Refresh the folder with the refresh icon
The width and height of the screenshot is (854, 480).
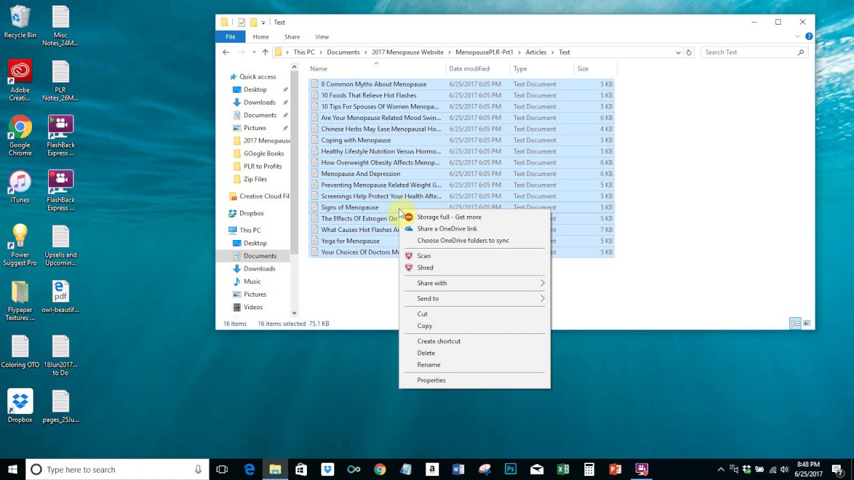tap(689, 52)
